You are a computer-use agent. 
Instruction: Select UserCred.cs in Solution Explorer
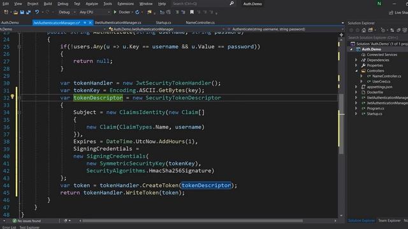(x=381, y=81)
